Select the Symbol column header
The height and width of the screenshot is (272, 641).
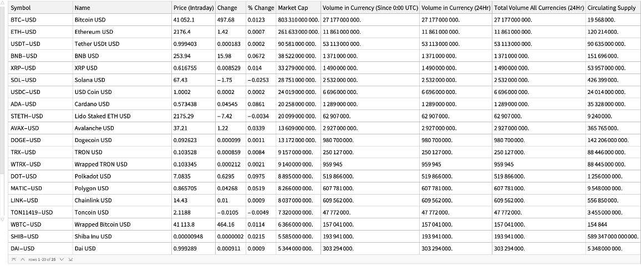(x=21, y=8)
